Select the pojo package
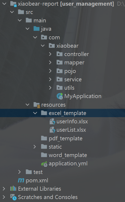The height and width of the screenshot is (202, 125). click(x=70, y=71)
